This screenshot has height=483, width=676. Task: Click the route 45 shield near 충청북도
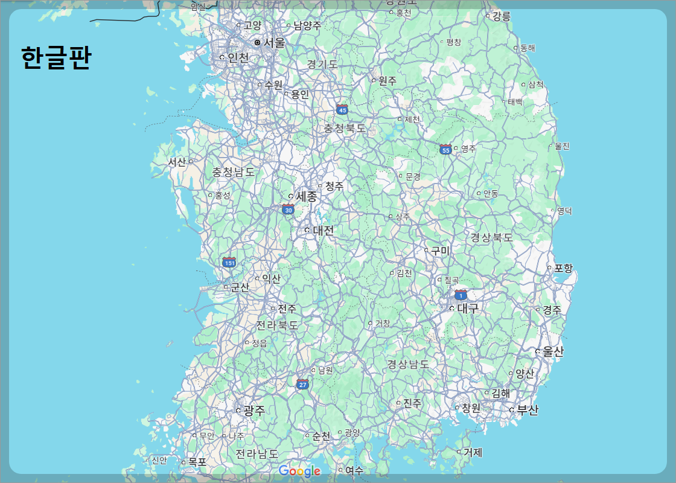click(x=342, y=110)
